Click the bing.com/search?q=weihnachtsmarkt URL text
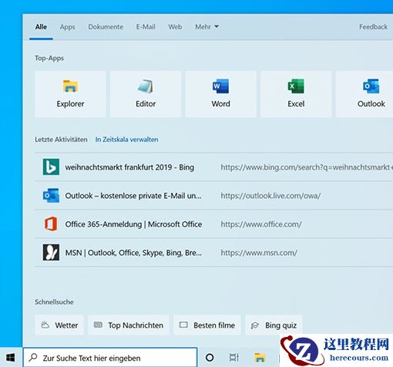The width and height of the screenshot is (393, 367). pyautogui.click(x=307, y=167)
